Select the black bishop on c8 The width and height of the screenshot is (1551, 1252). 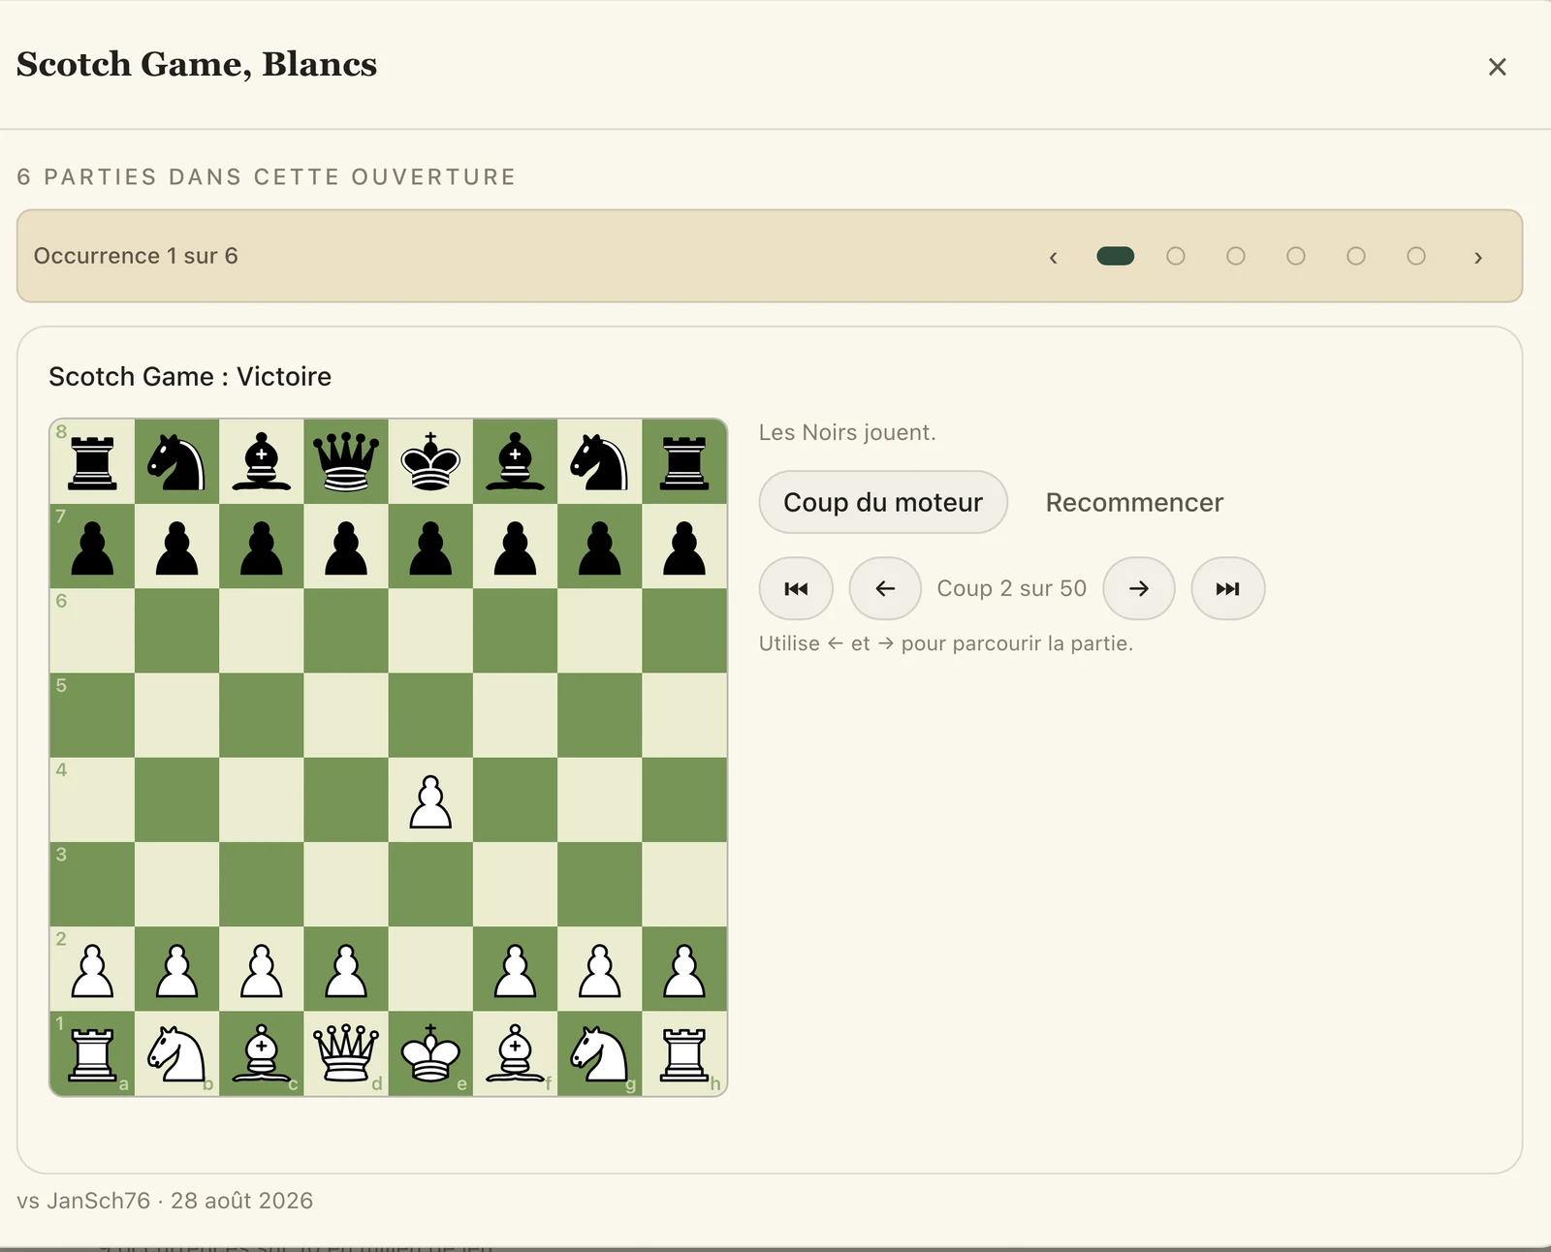click(x=262, y=462)
